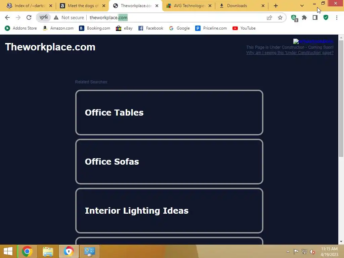The width and height of the screenshot is (344, 258).
Task: Open the YouTube bookmark
Action: click(244, 28)
